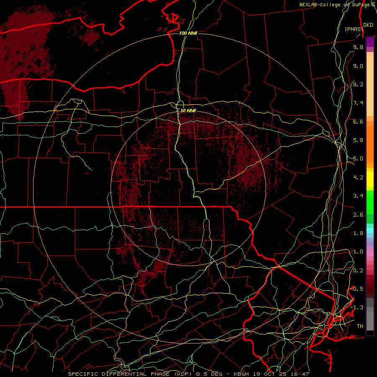Click the "0.2" scale value

[358, 271]
